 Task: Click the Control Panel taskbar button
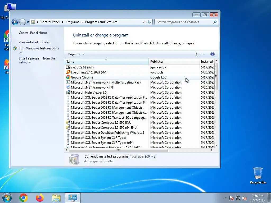click(73, 198)
